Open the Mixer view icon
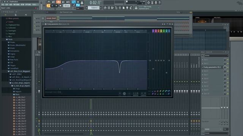243x136 pixels. (x=120, y=8)
